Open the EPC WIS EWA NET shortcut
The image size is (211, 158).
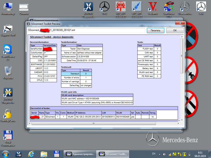coord(136,9)
